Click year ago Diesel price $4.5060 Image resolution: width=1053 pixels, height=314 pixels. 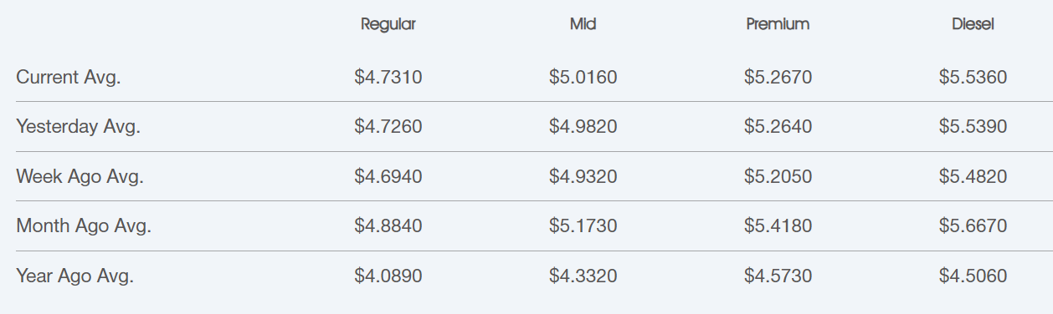coord(973,276)
